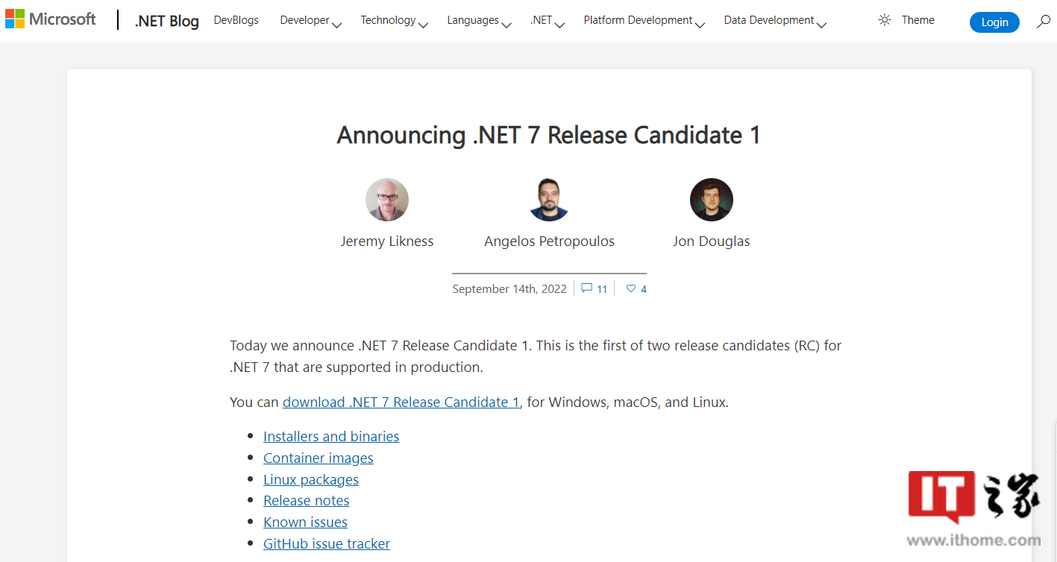Click Jon Douglas author avatar
1057x562 pixels.
tap(711, 200)
